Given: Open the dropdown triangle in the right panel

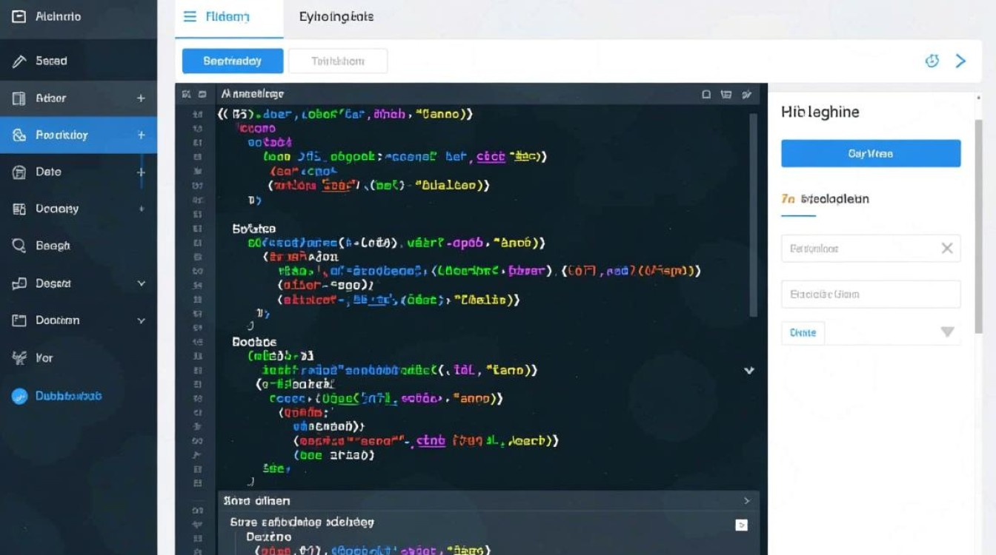Looking at the screenshot, I should point(947,332).
